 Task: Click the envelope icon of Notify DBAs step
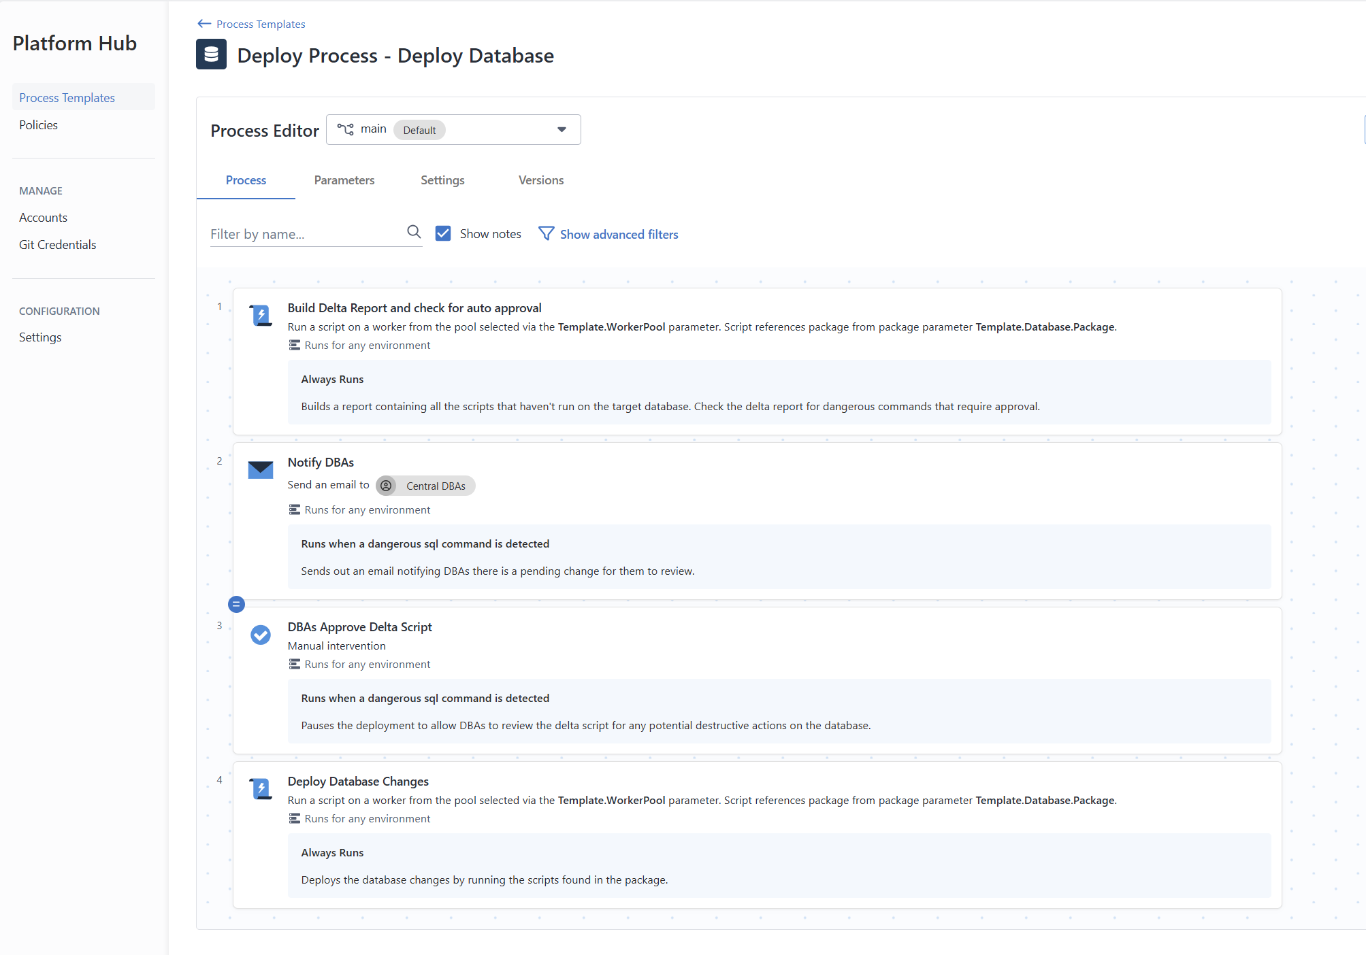click(261, 469)
